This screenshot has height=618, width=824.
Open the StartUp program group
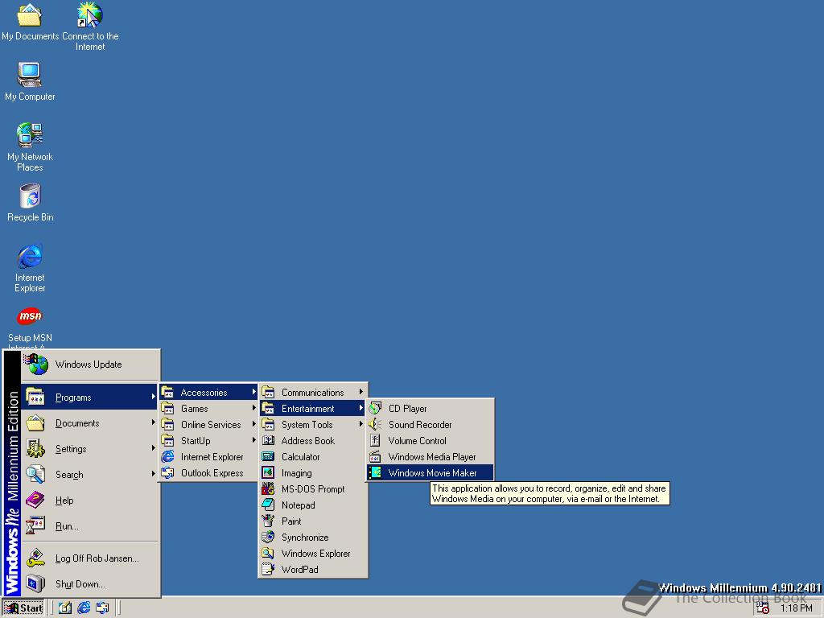[208, 441]
